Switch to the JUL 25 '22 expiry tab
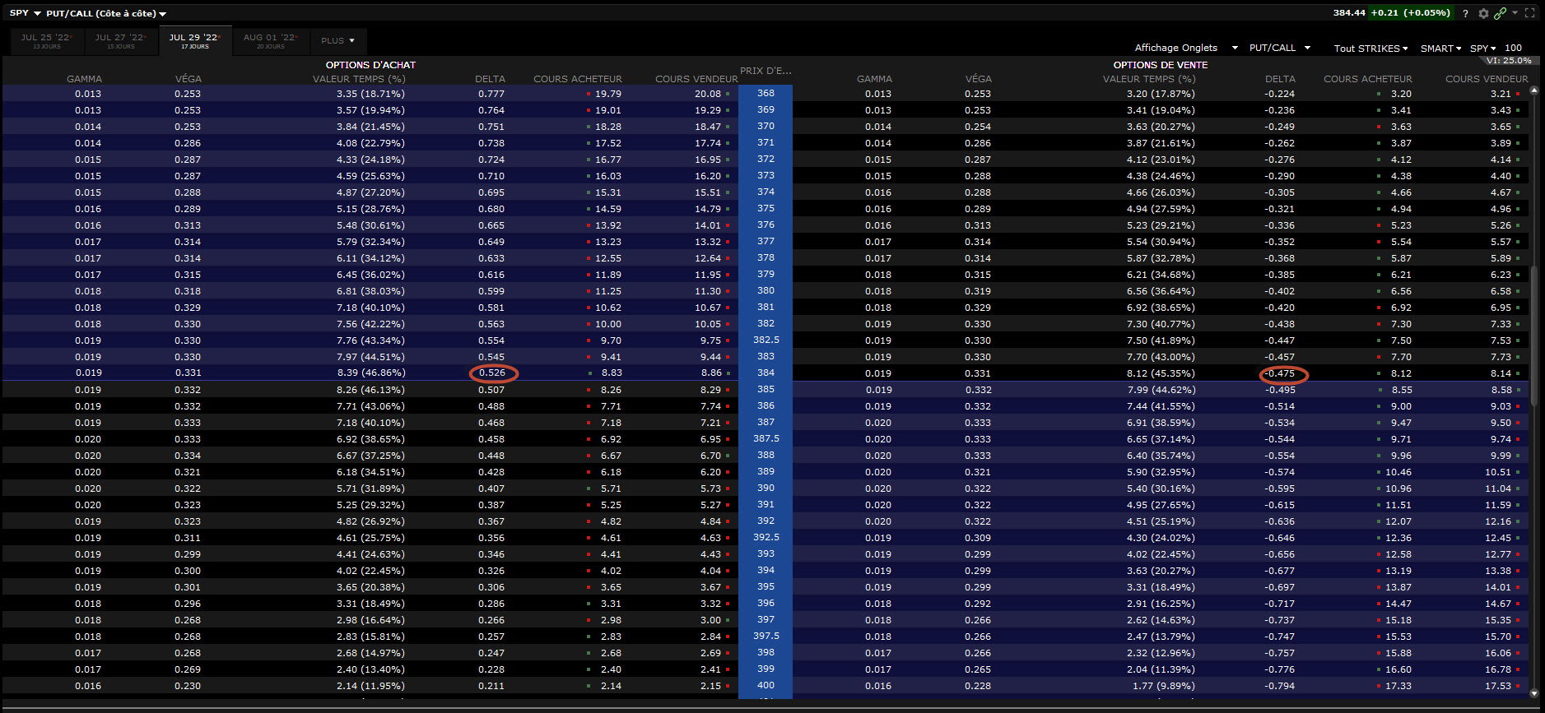The height and width of the screenshot is (713, 1545). (x=47, y=40)
